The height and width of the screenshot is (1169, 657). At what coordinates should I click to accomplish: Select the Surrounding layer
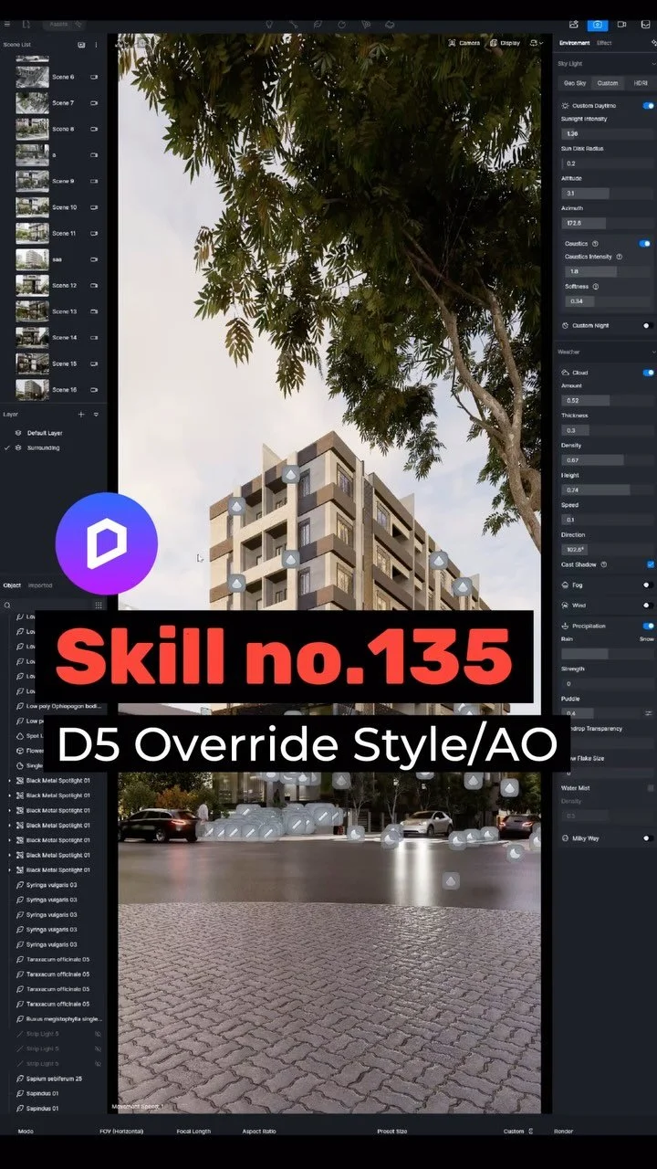click(x=43, y=448)
